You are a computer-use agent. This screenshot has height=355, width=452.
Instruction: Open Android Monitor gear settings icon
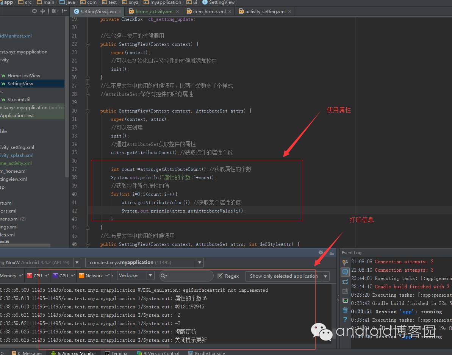pyautogui.click(x=321, y=252)
